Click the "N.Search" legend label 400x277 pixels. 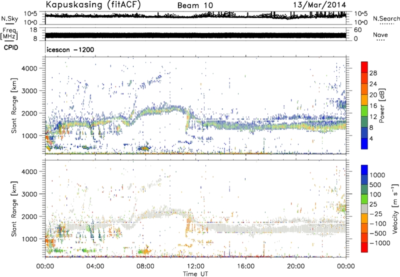386,18
